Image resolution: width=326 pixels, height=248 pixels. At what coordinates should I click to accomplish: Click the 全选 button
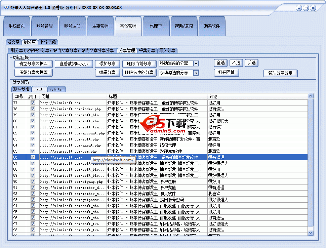click(x=220, y=63)
